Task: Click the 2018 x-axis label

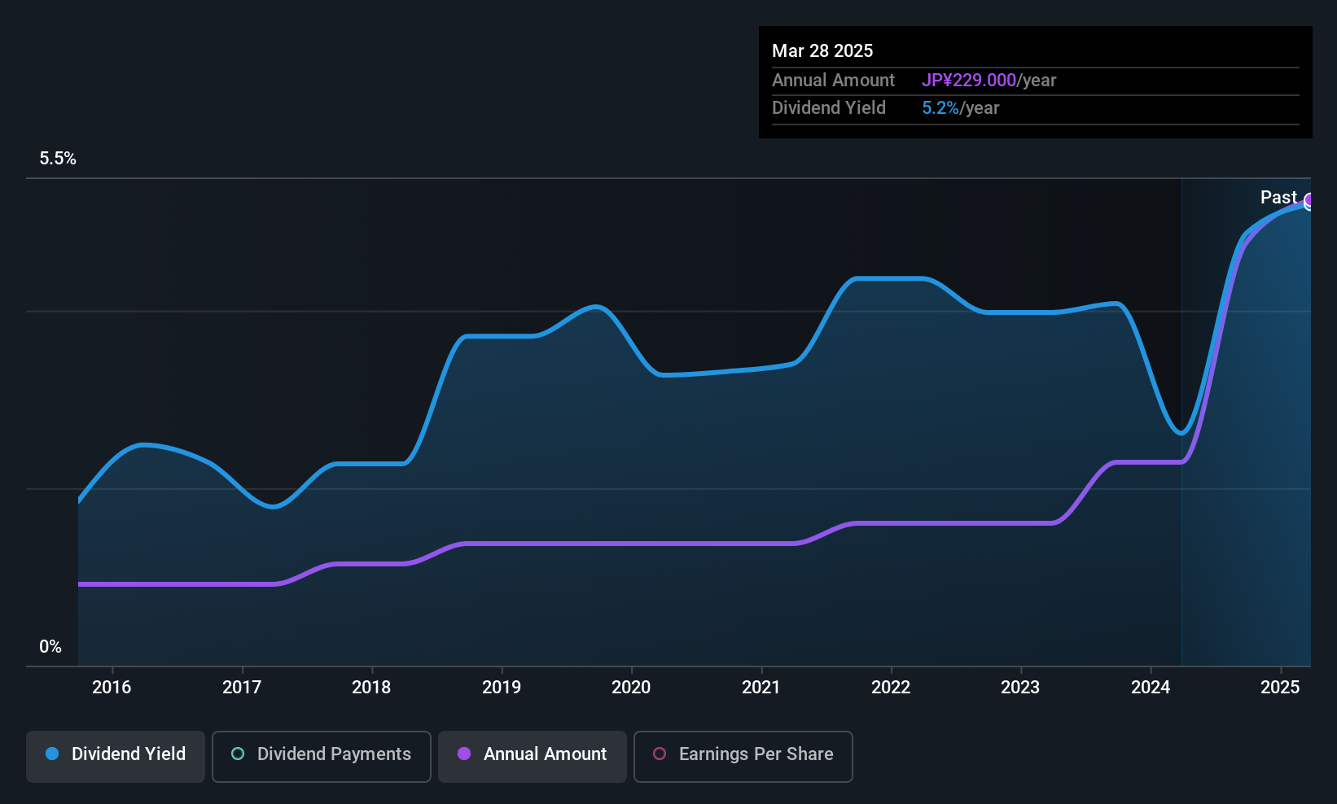Action: pyautogui.click(x=371, y=687)
